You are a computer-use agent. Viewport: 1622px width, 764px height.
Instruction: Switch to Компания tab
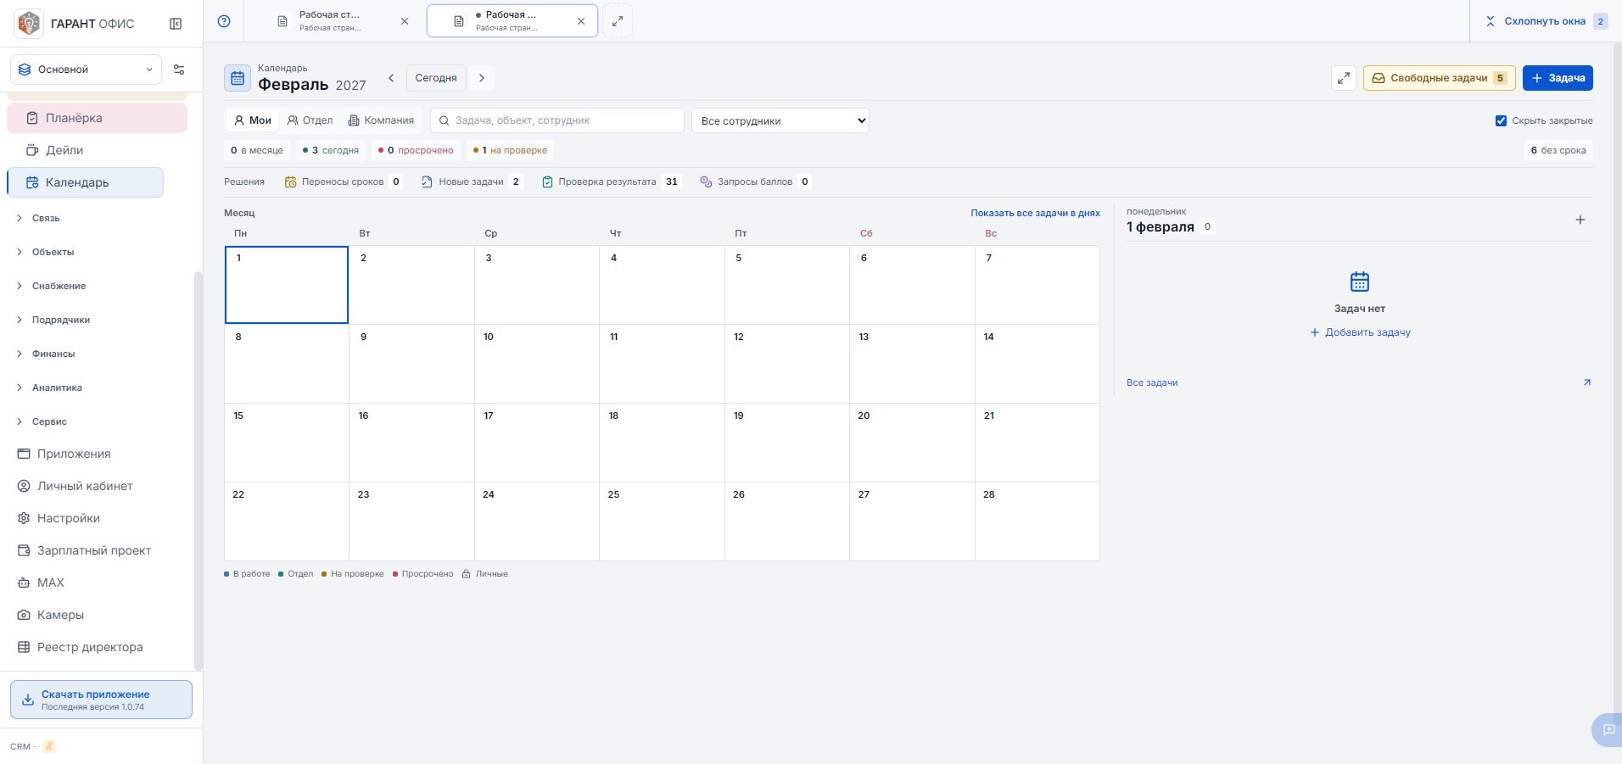(381, 120)
